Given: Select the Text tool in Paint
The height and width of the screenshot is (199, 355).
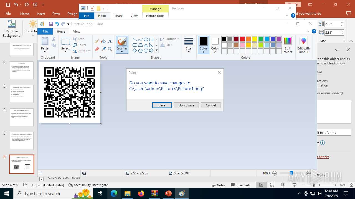Looking at the screenshot, I should (110, 41).
